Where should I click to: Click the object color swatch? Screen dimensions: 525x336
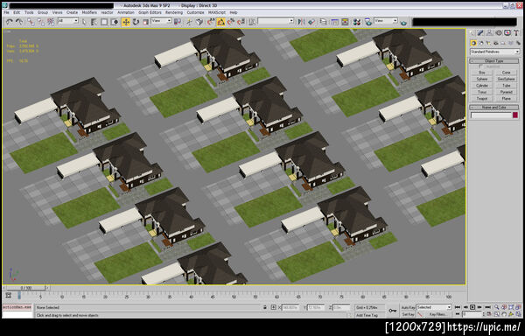click(x=515, y=115)
